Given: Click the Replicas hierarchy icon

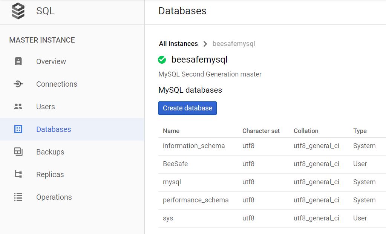Looking at the screenshot, I should 18,174.
